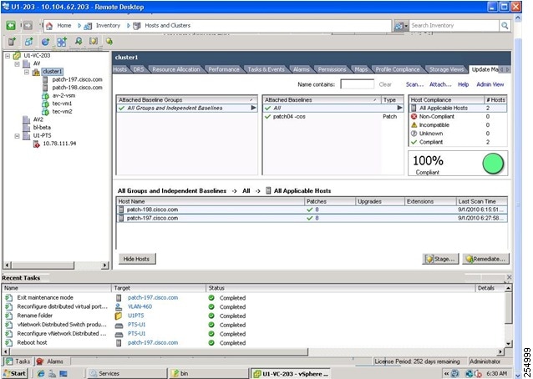Select patch-198.cisco.com host in the tree
The height and width of the screenshot is (379, 533).
(x=77, y=88)
